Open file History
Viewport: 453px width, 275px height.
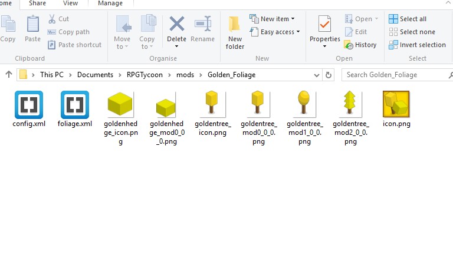pos(360,45)
